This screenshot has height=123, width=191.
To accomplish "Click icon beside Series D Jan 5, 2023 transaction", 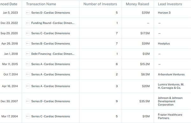I will point(28,13).
